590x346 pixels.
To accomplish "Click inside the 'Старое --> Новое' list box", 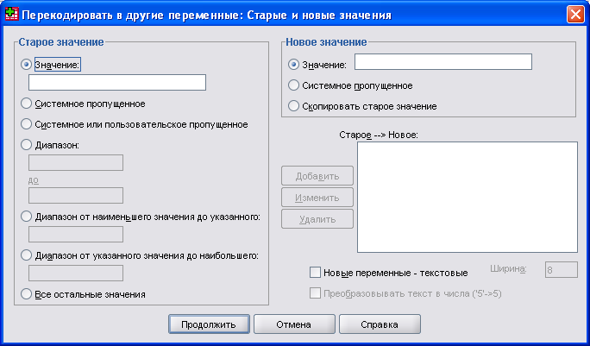I will (x=468, y=197).
